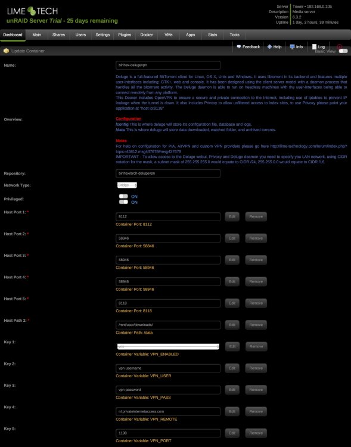
Task: Open the Dashboard tab
Action: 13,35
